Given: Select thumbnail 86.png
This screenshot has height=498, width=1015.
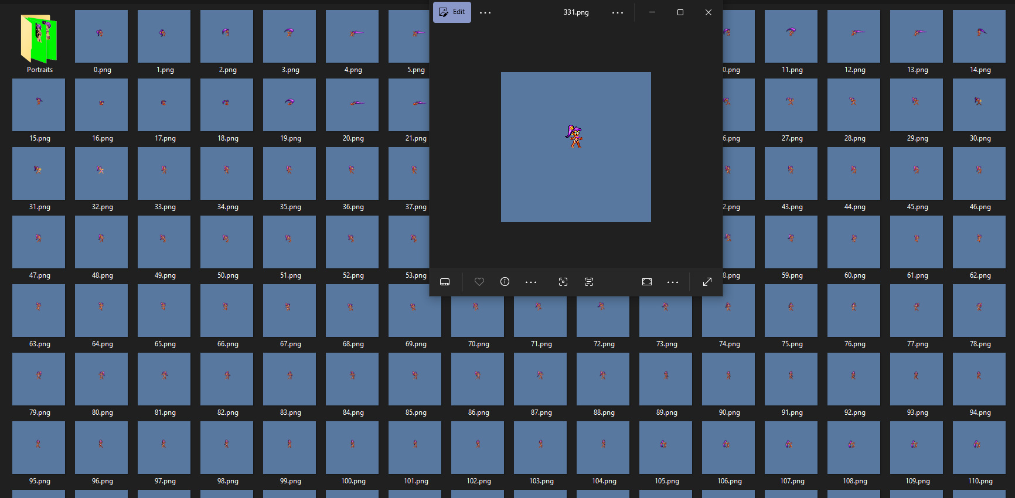Looking at the screenshot, I should 478,379.
